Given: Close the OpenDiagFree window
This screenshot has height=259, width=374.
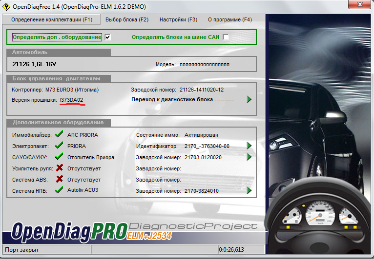Looking at the screenshot, I should pos(360,4).
